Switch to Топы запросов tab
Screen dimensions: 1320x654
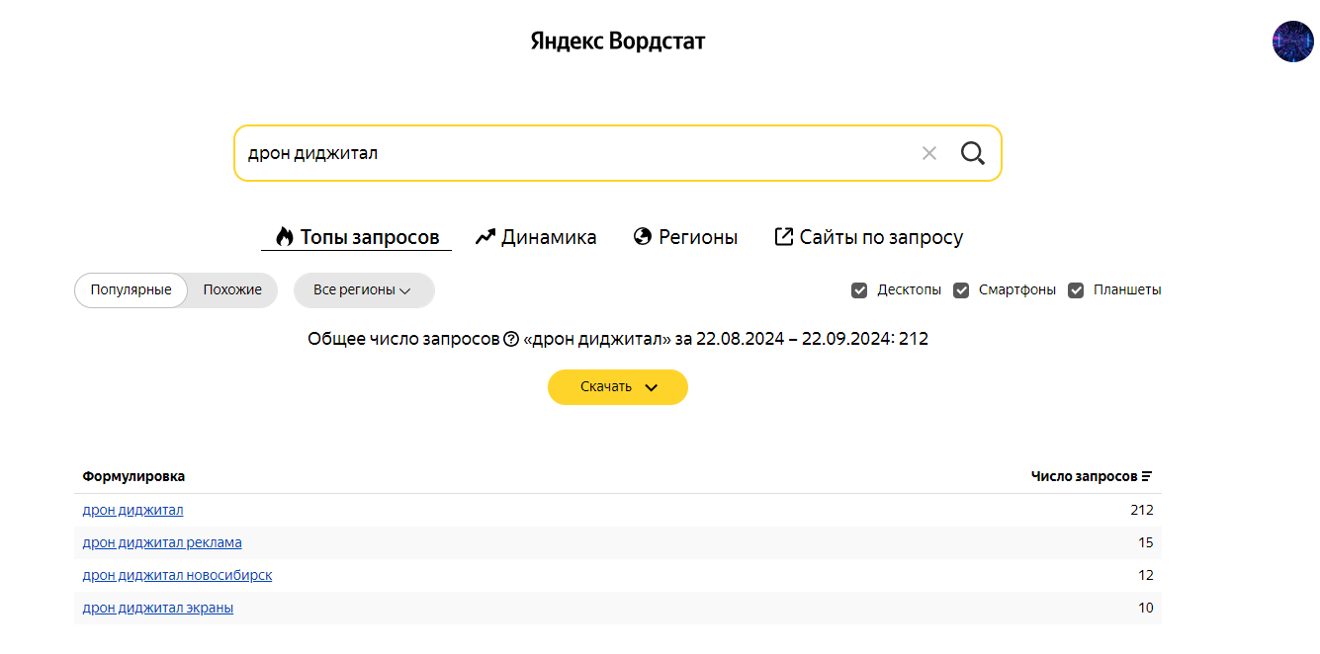click(357, 237)
